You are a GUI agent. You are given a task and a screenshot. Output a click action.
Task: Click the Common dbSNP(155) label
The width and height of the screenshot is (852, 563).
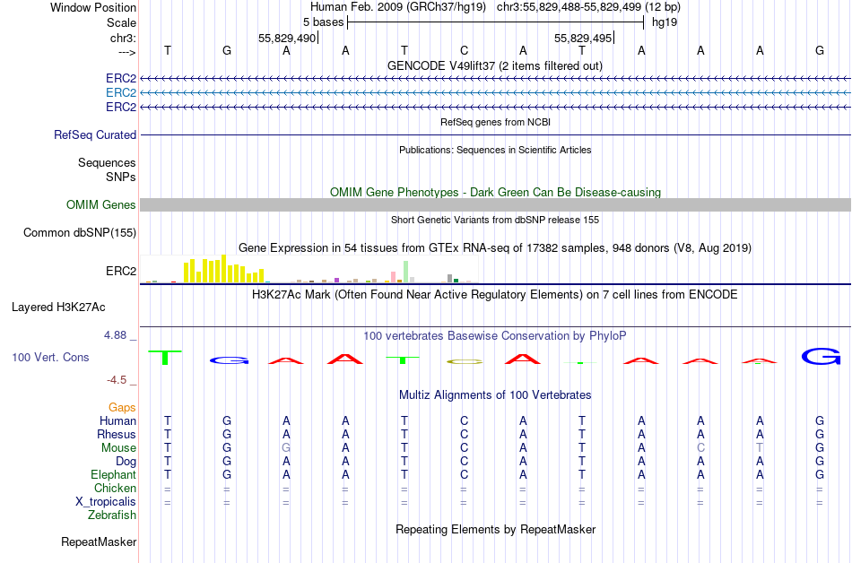point(80,232)
